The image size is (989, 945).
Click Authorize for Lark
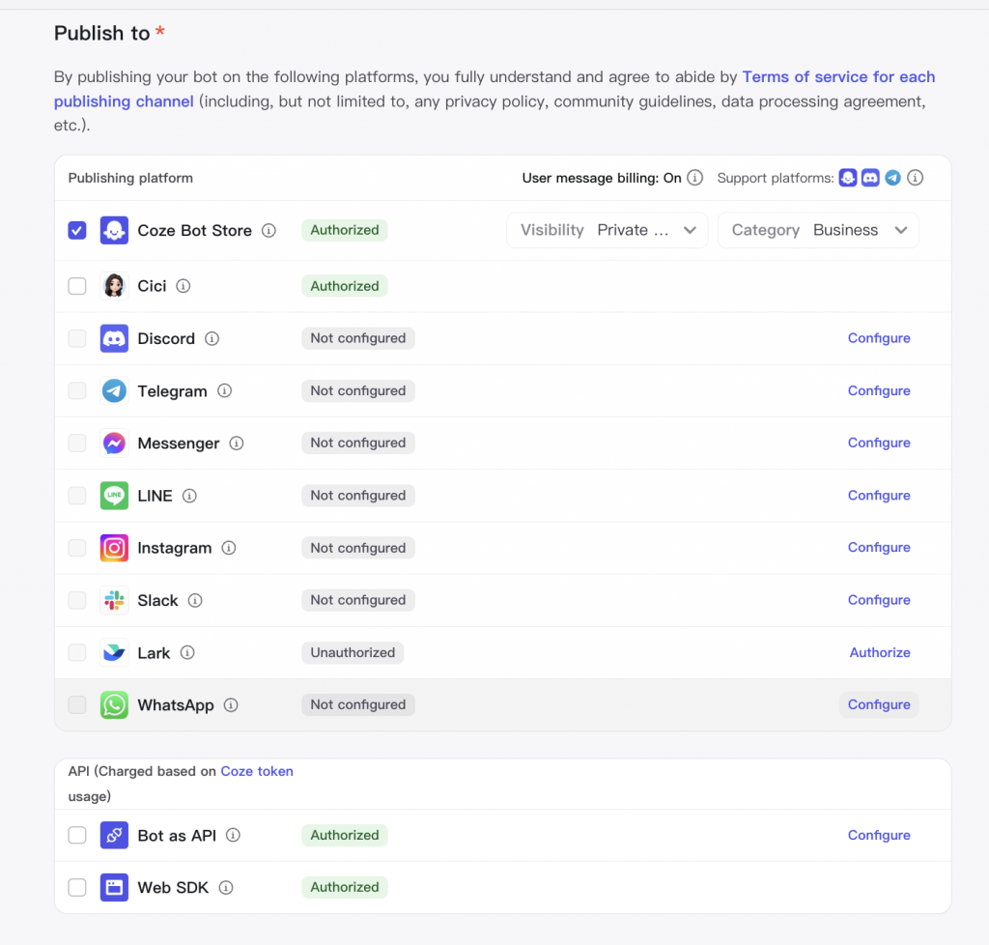click(x=880, y=652)
